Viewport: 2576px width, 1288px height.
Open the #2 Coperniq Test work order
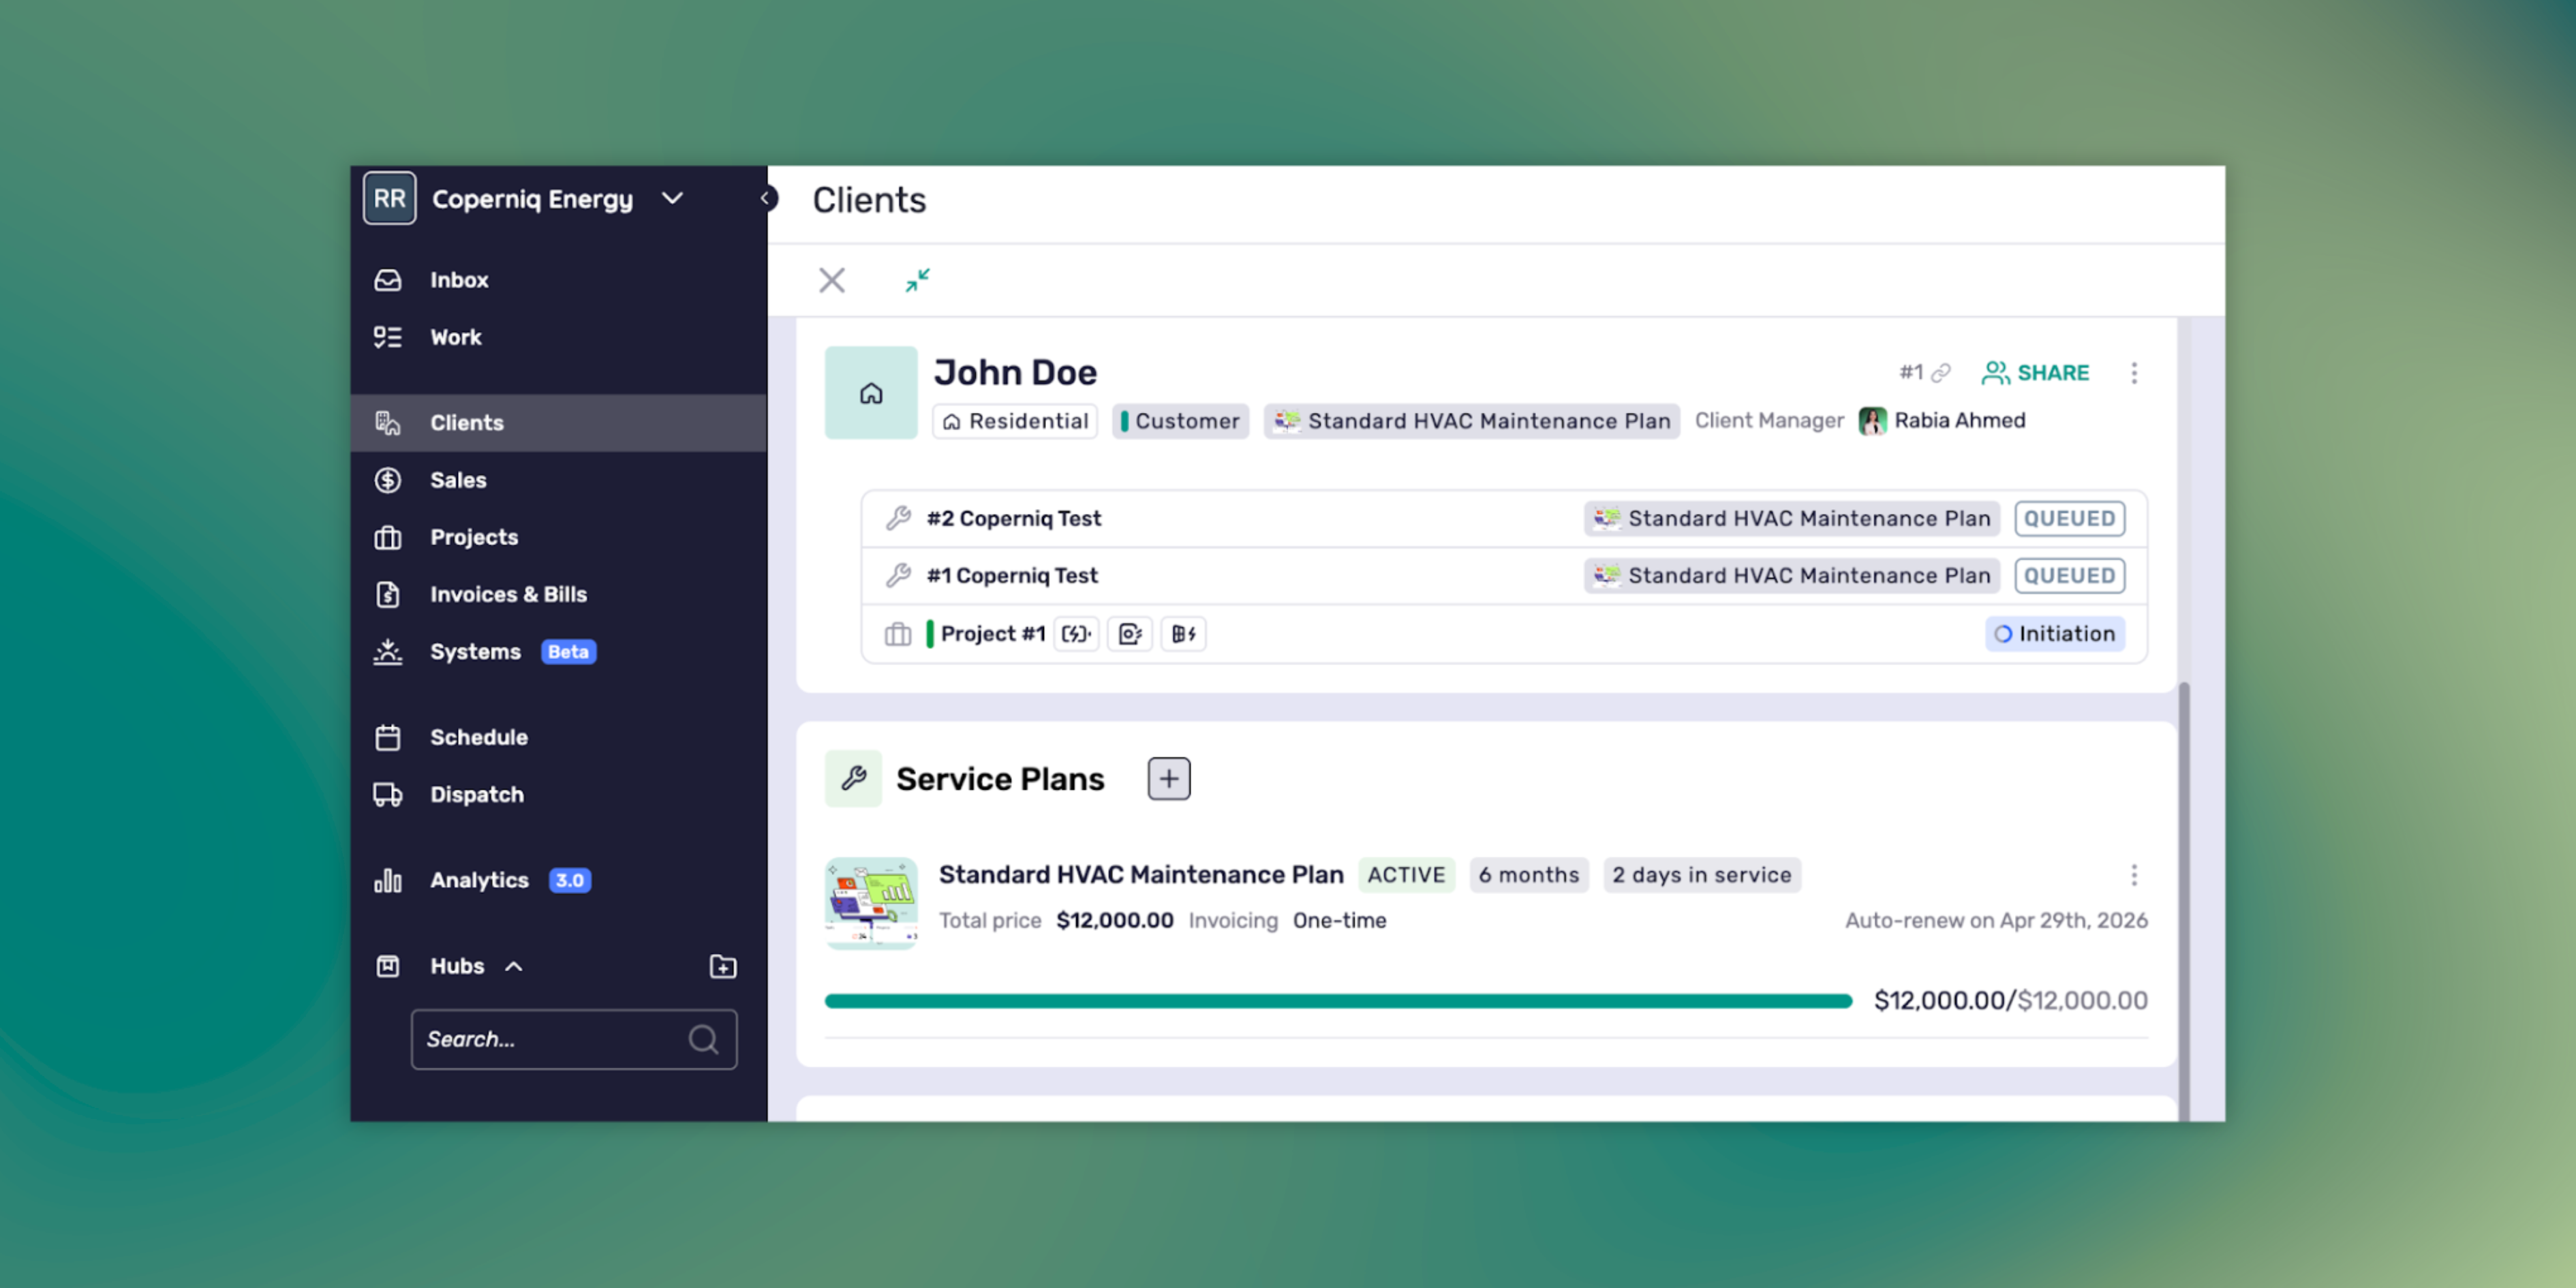(1013, 518)
